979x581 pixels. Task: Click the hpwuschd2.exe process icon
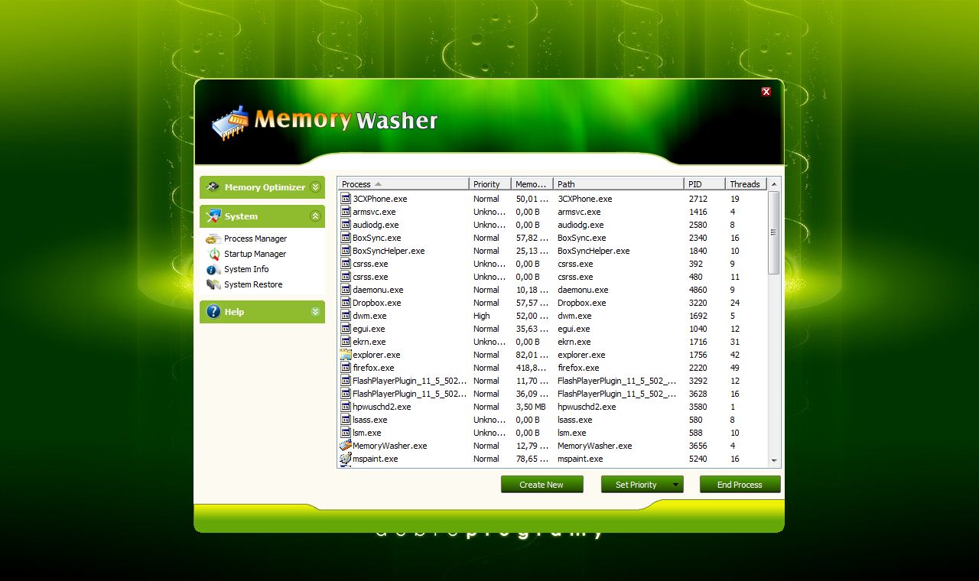pyautogui.click(x=346, y=407)
